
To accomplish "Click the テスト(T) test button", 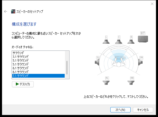I will pos(23,84).
